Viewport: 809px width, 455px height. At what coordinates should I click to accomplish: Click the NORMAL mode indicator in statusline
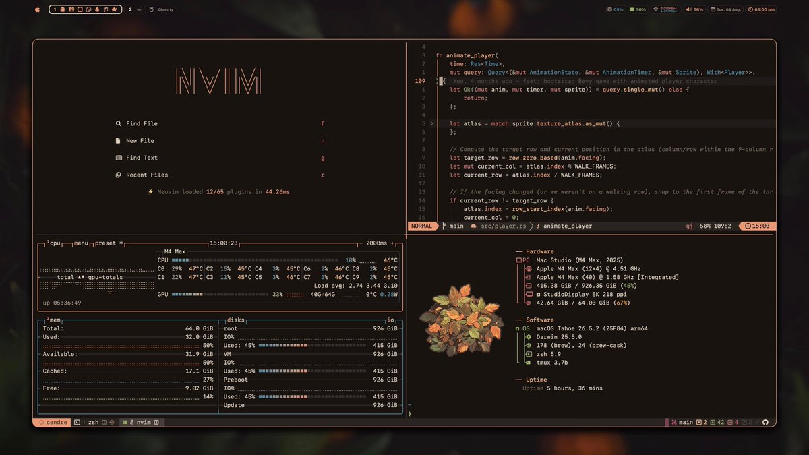421,226
